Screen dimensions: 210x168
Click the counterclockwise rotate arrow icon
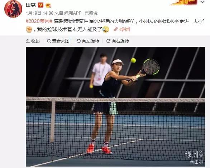click(78, 41)
